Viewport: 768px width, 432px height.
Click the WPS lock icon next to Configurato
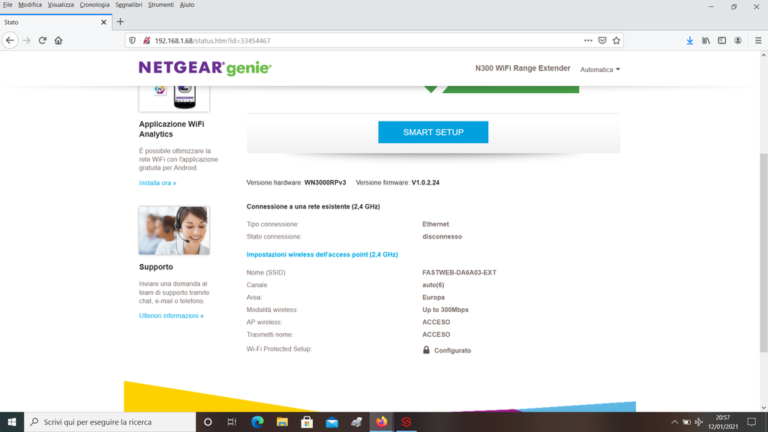coord(426,349)
